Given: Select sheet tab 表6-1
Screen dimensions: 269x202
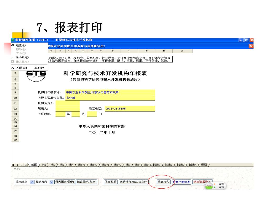Looking at the screenshot, I should 106,165.
